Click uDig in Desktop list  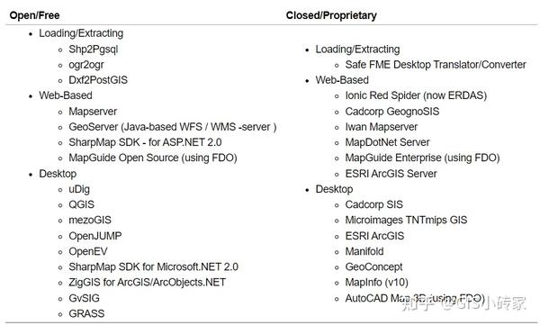point(79,189)
